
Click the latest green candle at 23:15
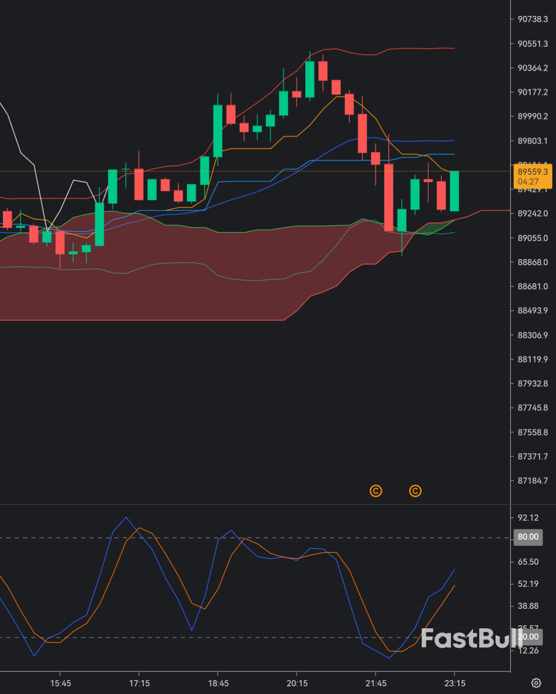(454, 191)
